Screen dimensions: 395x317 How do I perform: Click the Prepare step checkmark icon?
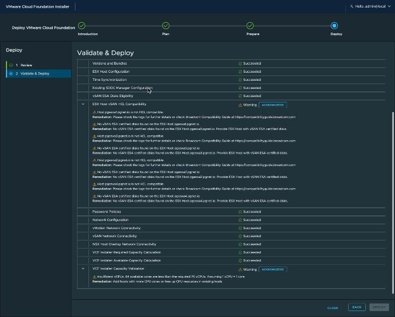250,26
